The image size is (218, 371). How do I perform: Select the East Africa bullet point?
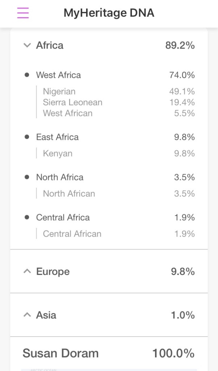pos(27,137)
